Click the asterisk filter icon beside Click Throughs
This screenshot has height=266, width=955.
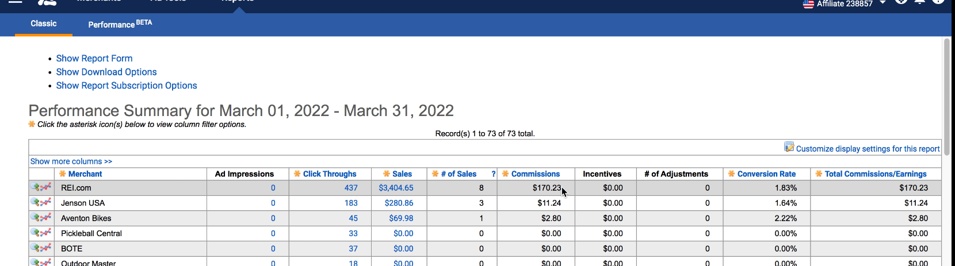297,174
